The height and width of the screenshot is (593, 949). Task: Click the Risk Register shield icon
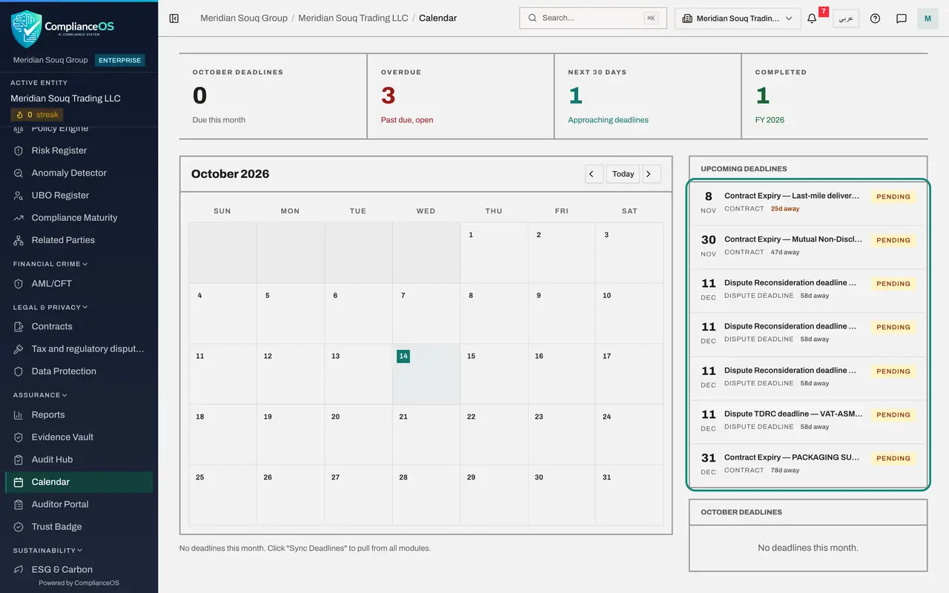19,150
